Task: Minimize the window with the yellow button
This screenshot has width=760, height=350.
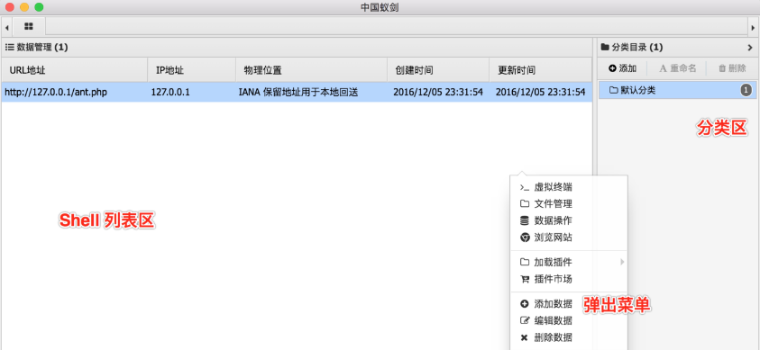Action: (24, 7)
